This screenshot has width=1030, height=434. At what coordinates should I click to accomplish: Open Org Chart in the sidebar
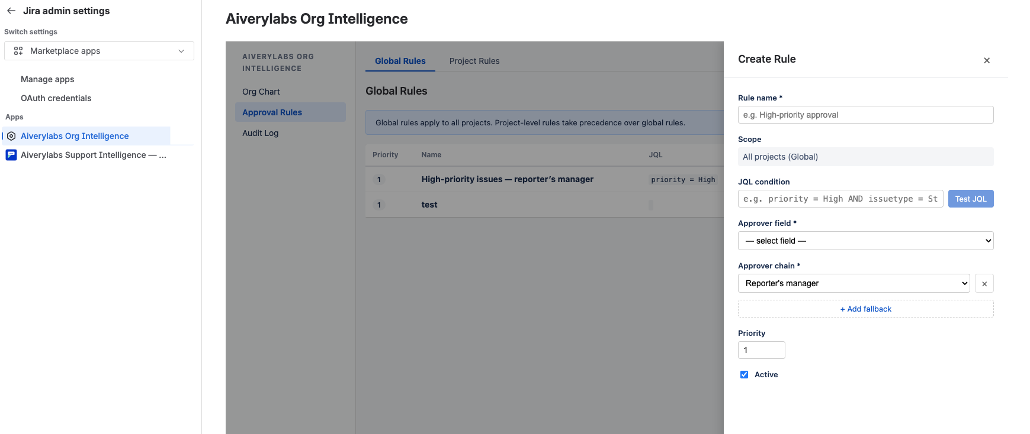tap(261, 92)
